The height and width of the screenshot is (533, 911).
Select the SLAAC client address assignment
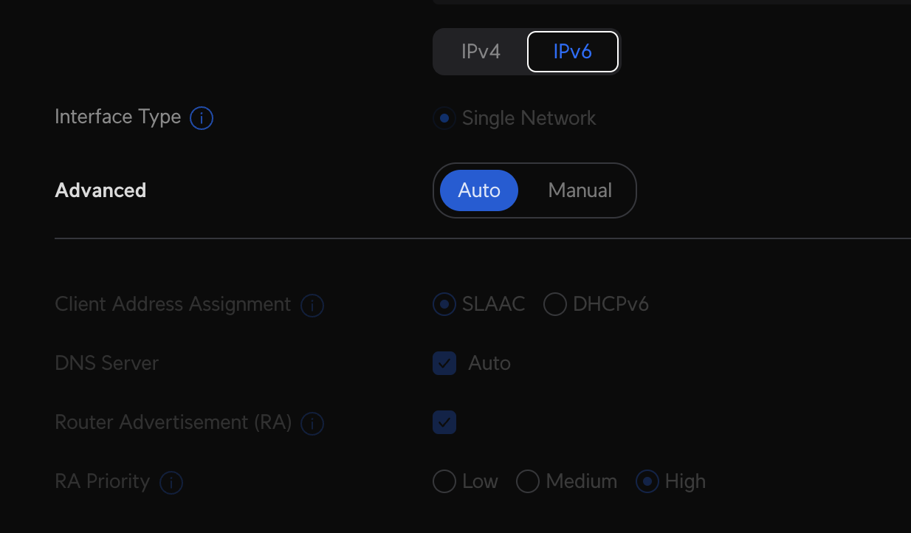tap(444, 303)
